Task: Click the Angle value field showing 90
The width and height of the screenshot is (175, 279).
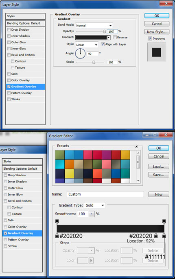Action: (x=92, y=54)
